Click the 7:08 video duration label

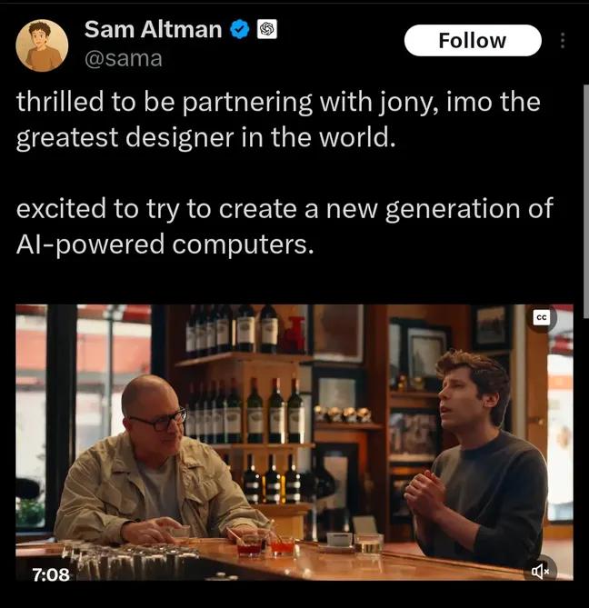(51, 574)
